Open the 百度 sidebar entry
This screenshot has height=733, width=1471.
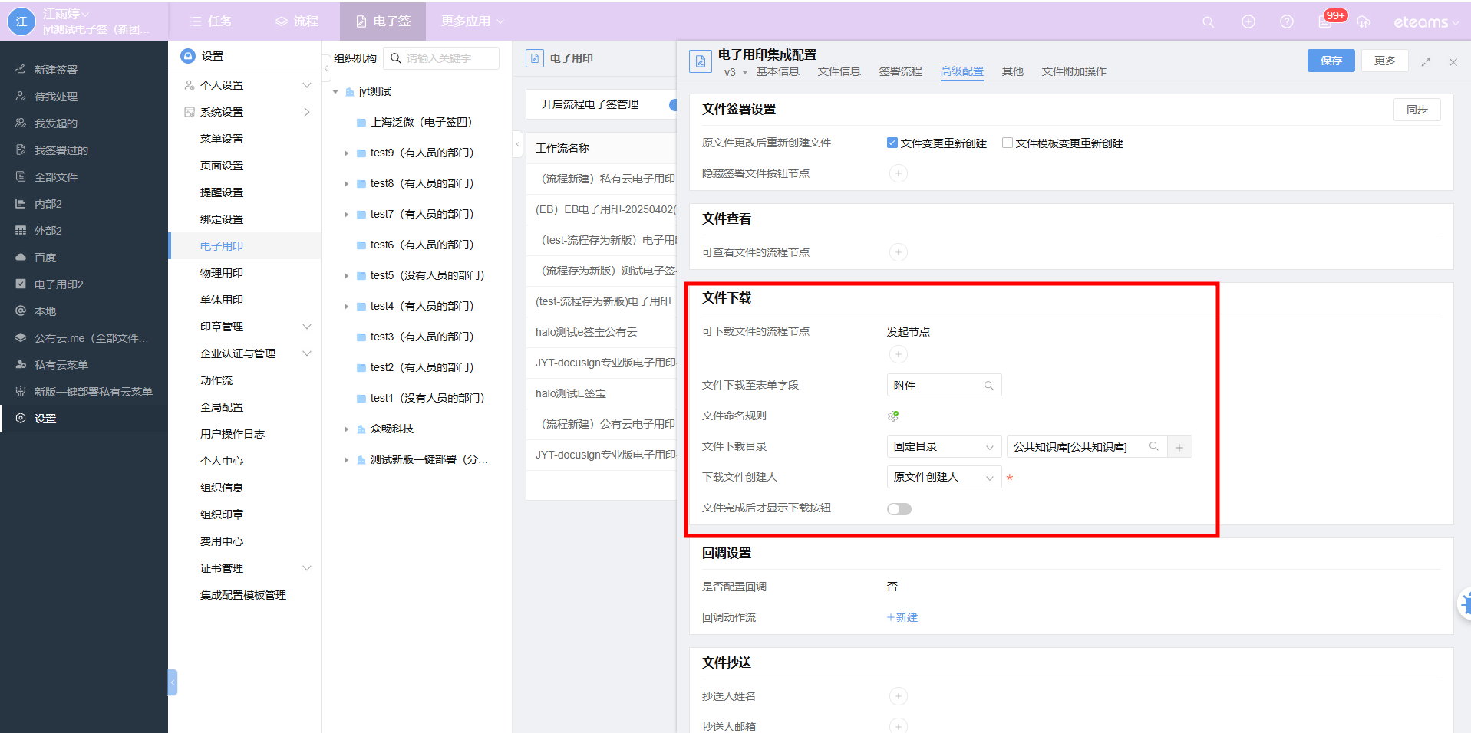click(x=45, y=258)
